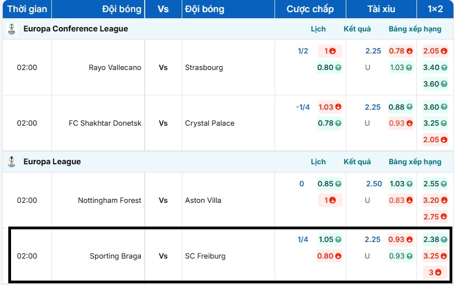Image resolution: width=454 pixels, height=285 pixels.
Task: Click the Cược chấp column header
Action: pyautogui.click(x=310, y=9)
